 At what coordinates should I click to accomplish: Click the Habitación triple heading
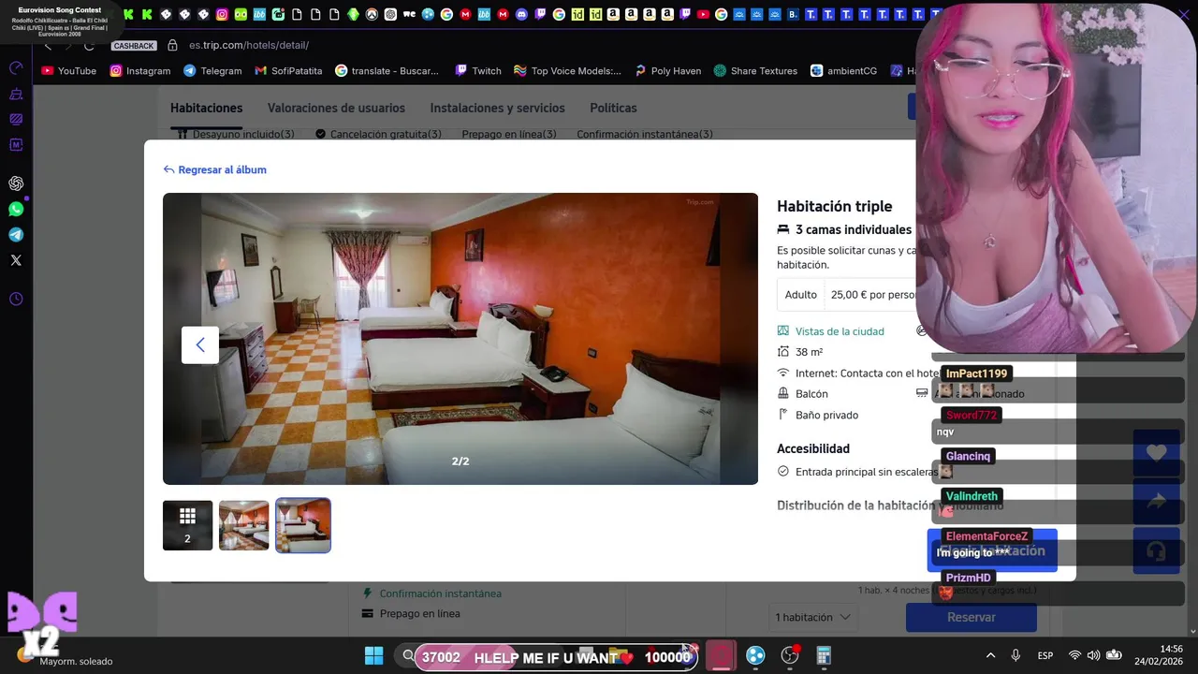click(834, 206)
